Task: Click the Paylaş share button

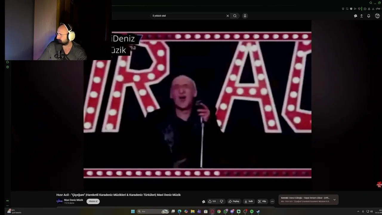Action: coord(234,201)
